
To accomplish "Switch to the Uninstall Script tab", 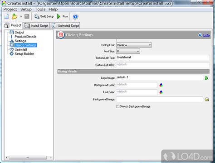I will click(x=65, y=26).
